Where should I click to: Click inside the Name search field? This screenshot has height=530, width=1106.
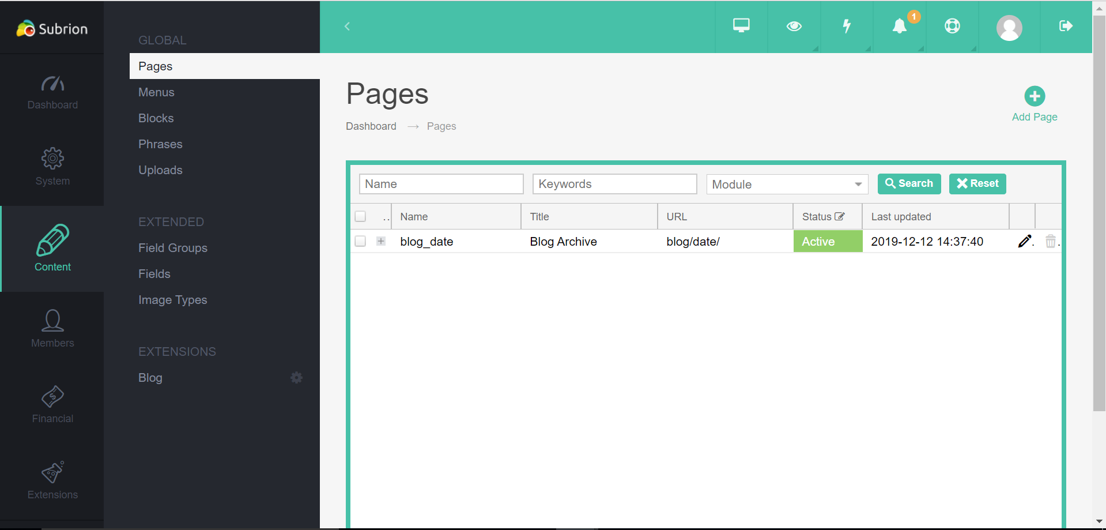point(441,183)
